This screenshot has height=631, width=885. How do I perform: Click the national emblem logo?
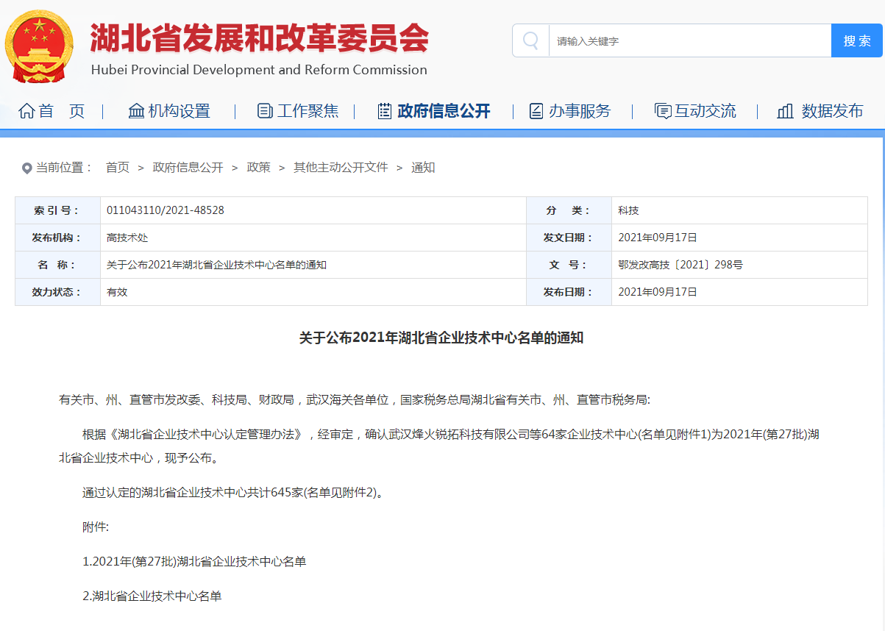pyautogui.click(x=40, y=46)
